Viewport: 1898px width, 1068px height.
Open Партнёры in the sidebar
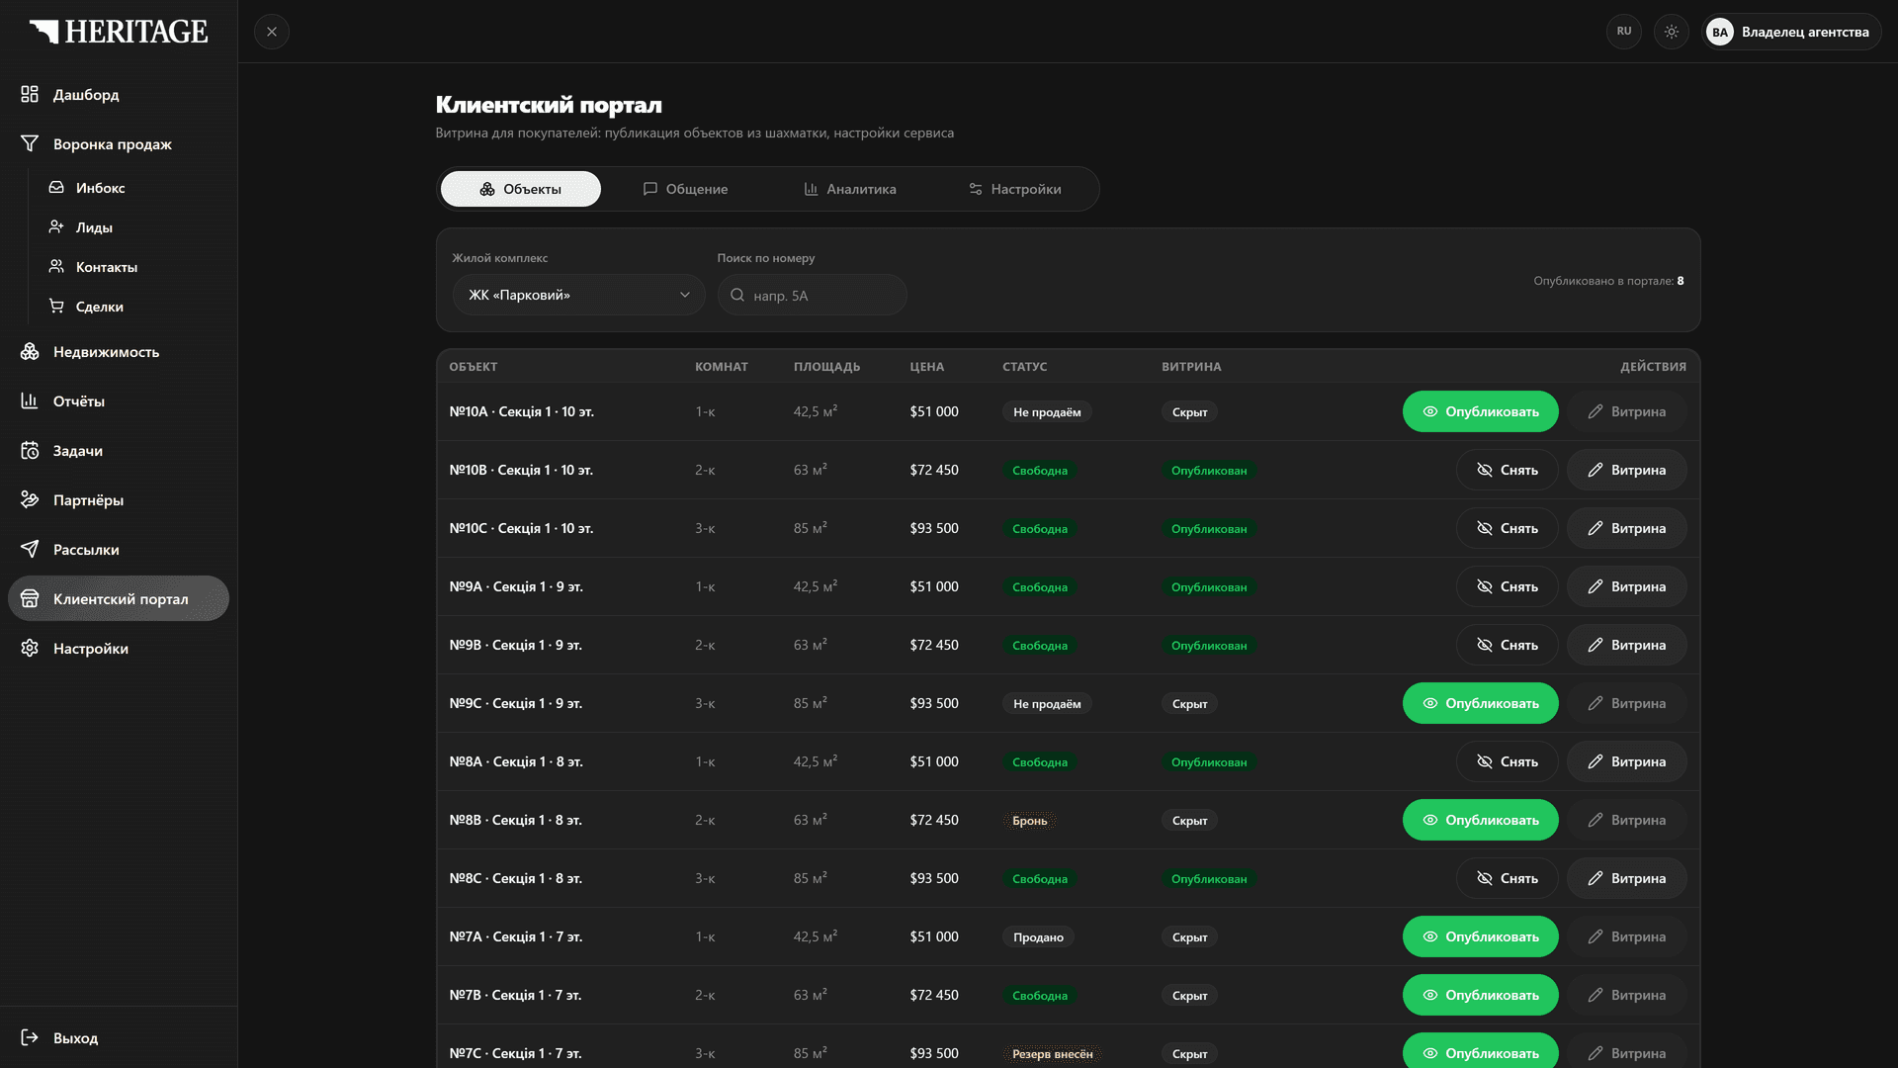119,499
